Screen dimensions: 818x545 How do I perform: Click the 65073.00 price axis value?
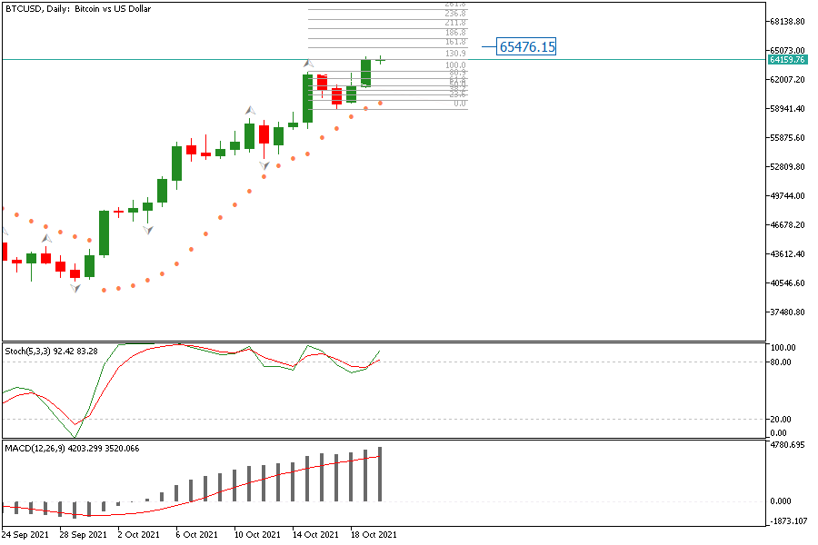(787, 51)
